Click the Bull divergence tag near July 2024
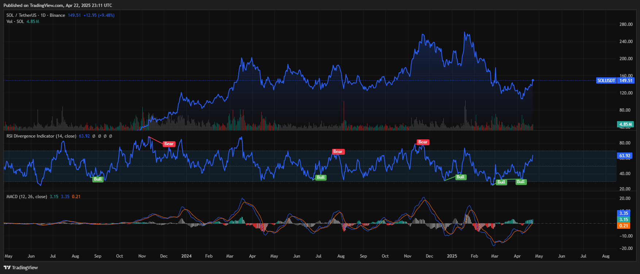The width and height of the screenshot is (640, 274). point(320,177)
